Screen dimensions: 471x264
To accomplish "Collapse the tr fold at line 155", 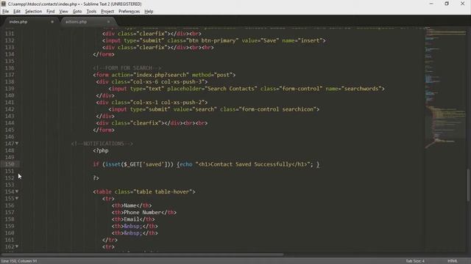I will [x=17, y=198].
